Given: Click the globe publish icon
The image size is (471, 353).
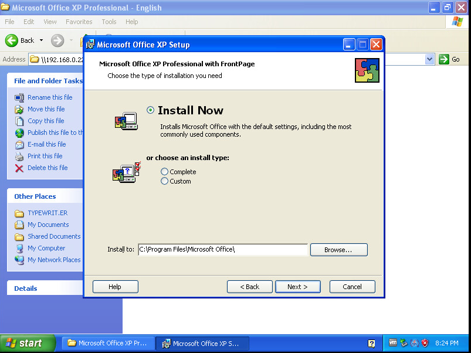Looking at the screenshot, I should click(x=19, y=133).
